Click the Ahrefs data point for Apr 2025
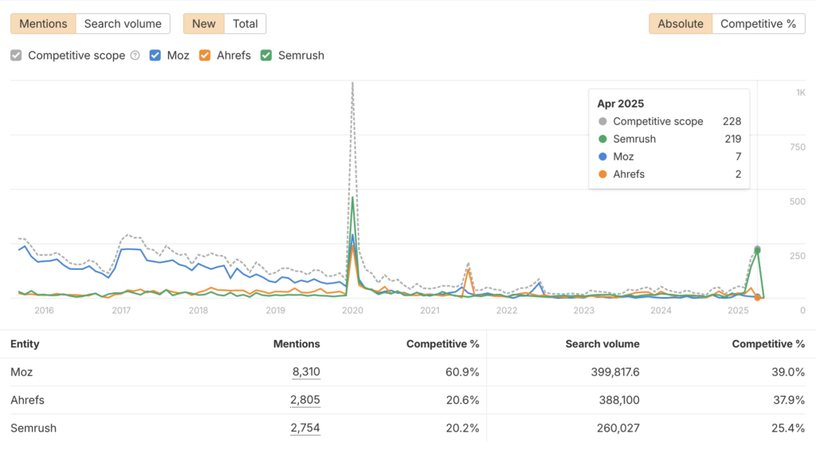Screen dimensions: 816x450 click(757, 298)
